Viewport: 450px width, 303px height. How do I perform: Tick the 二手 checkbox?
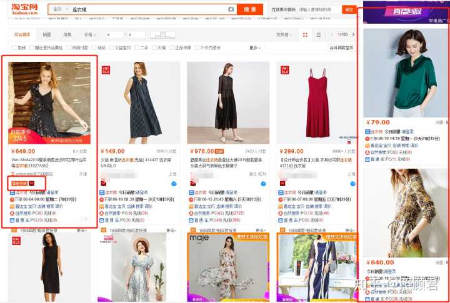[137, 47]
